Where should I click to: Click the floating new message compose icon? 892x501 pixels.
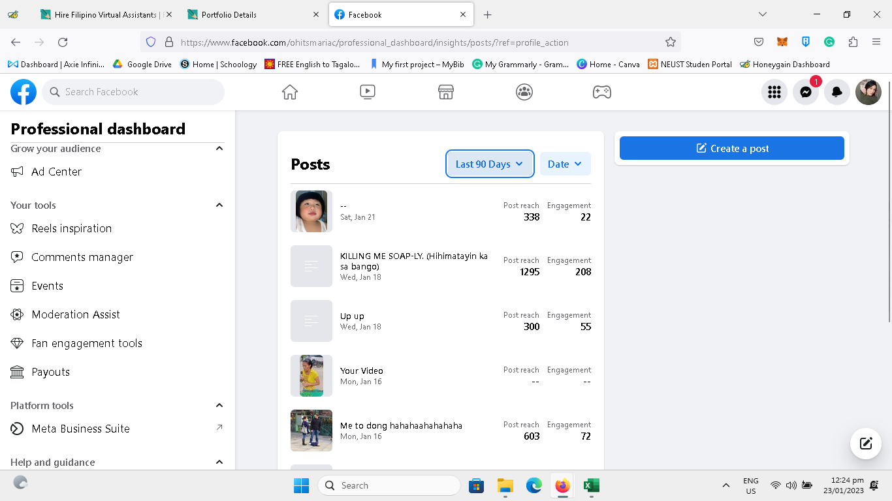tap(866, 444)
